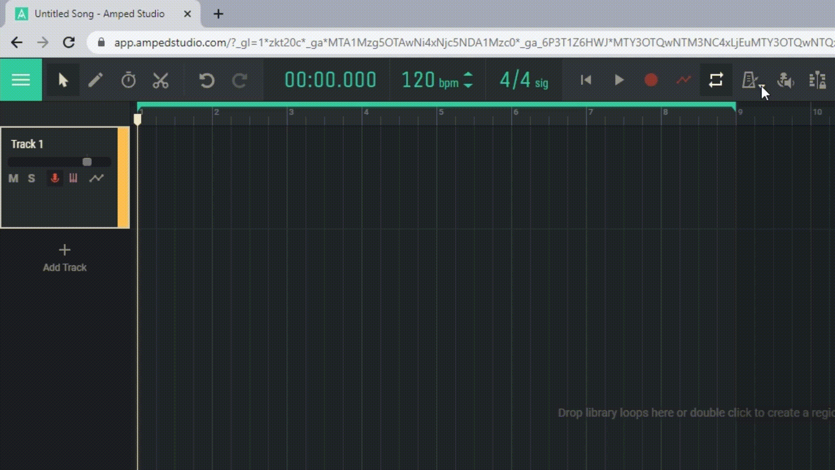Open the hamburger main menu
The height and width of the screenshot is (470, 835).
(x=20, y=80)
